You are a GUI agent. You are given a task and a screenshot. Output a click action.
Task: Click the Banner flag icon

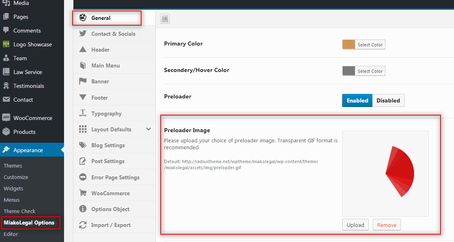[x=83, y=81]
